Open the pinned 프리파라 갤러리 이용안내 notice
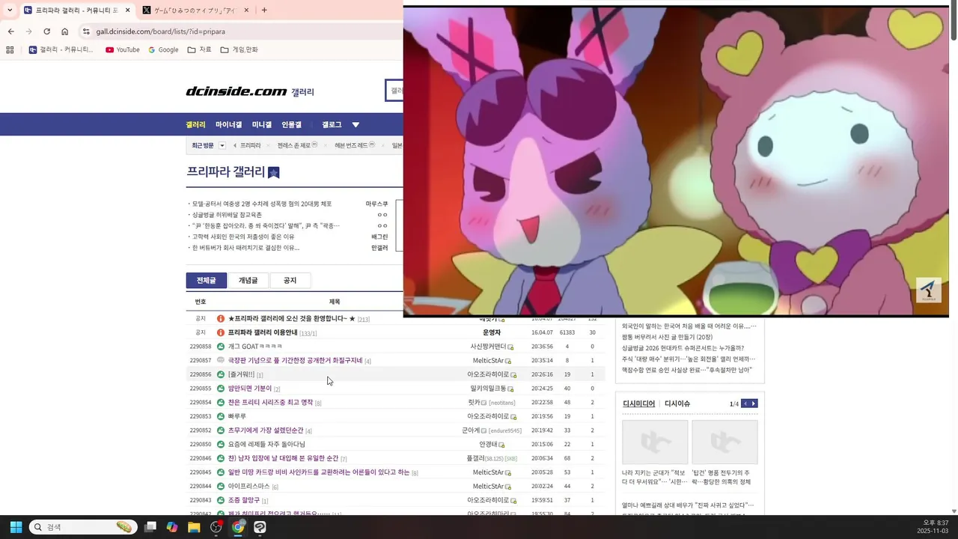 coord(263,332)
